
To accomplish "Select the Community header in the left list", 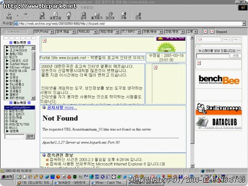I will click(19, 108).
